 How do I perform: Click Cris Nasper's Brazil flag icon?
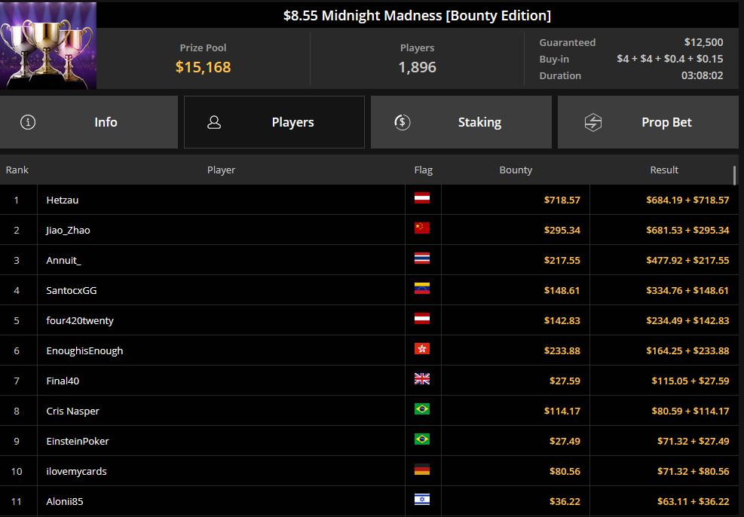[422, 409]
